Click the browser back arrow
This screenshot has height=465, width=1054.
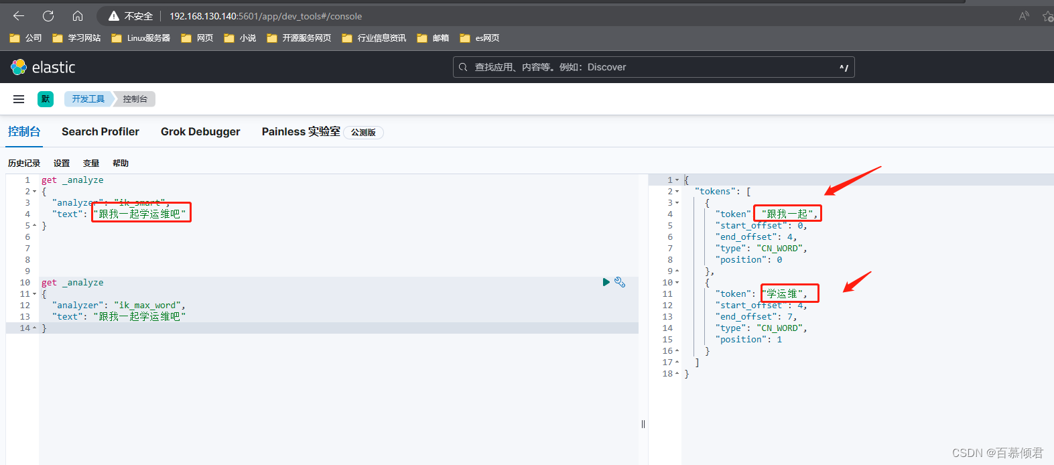pos(19,15)
